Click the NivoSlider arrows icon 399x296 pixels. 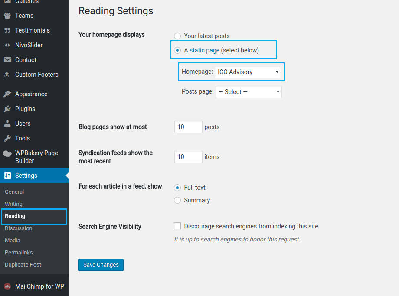tap(7, 45)
